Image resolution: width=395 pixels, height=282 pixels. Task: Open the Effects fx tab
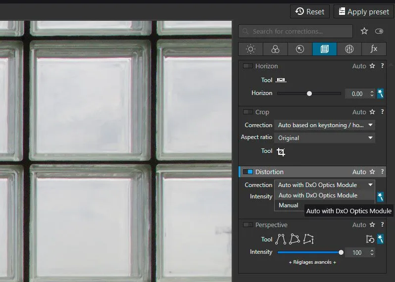pos(374,49)
